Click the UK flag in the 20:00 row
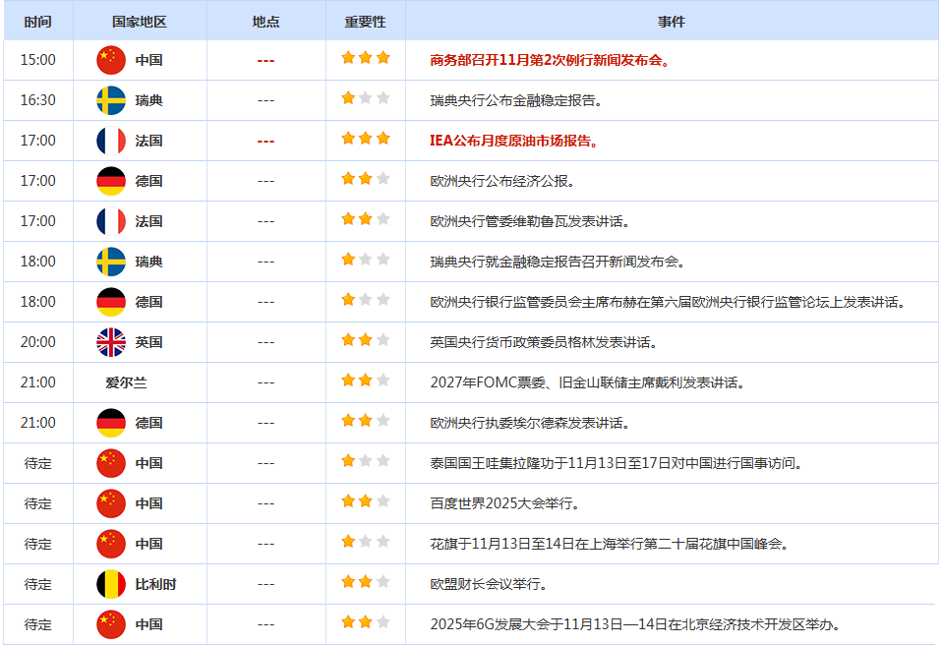 111,342
